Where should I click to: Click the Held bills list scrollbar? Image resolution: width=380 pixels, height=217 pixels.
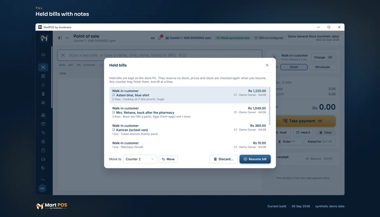(270, 106)
